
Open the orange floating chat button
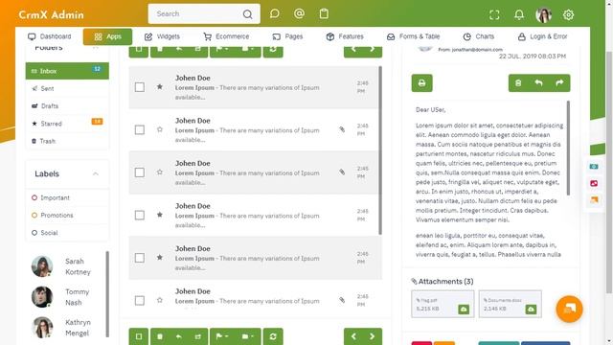click(569, 309)
